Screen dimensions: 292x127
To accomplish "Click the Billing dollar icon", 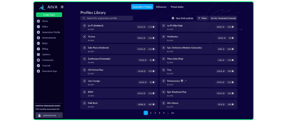I will (x=38, y=49).
